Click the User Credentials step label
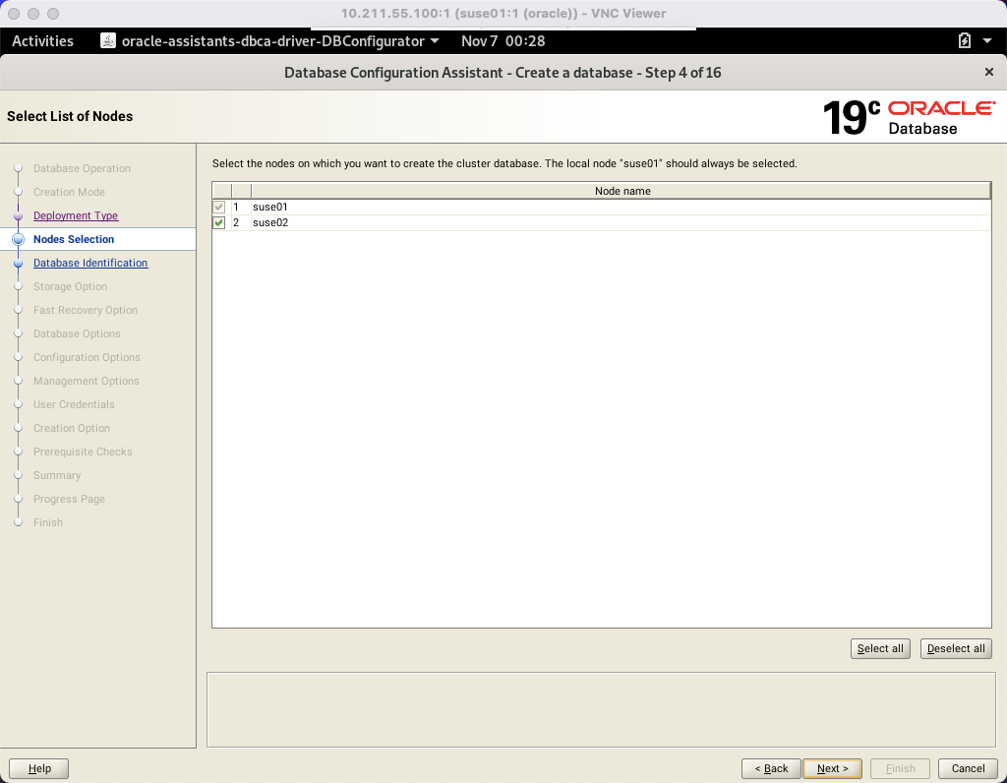 [x=74, y=404]
